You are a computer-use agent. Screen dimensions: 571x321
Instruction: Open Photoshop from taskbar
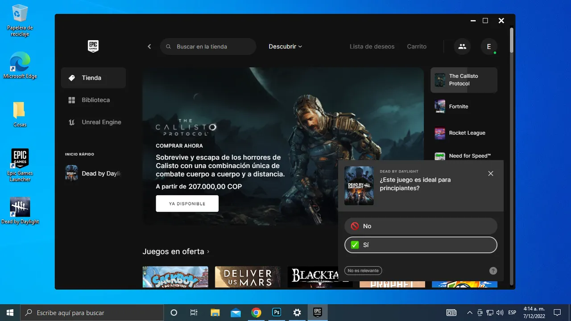(x=277, y=313)
